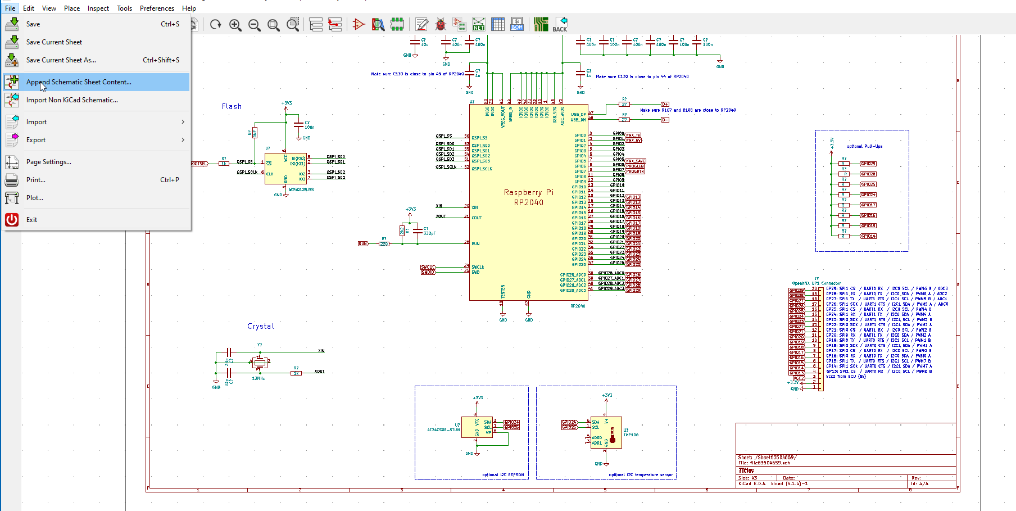Click the XIN label on crystal wire
Image resolution: width=1016 pixels, height=511 pixels.
[321, 351]
